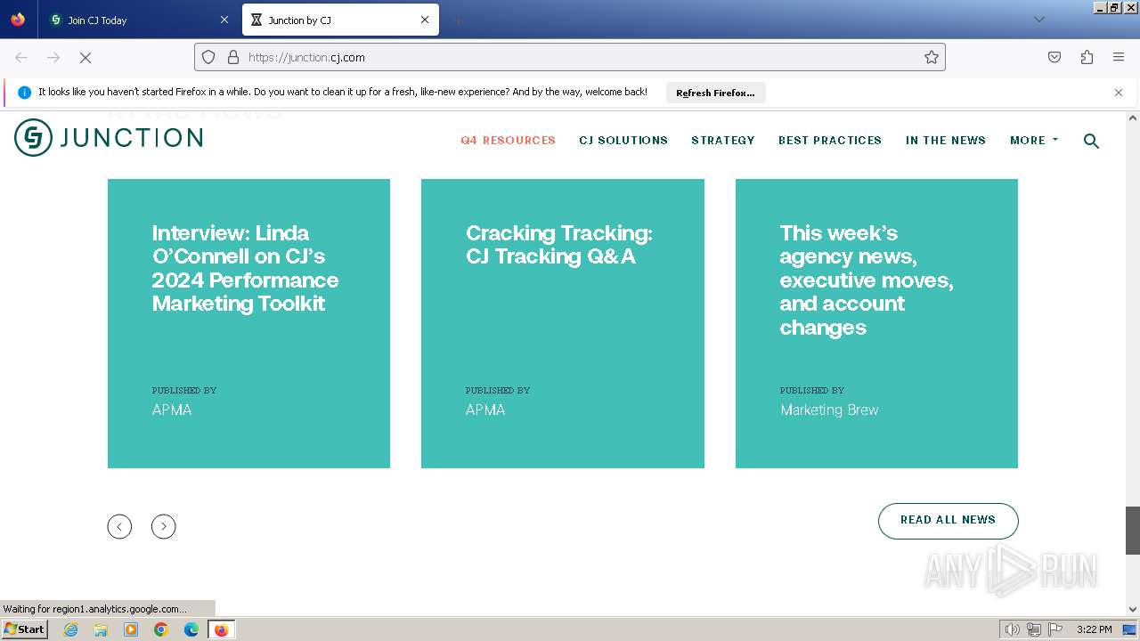Click scrollbar up arrow
This screenshot has width=1140, height=641.
(x=1133, y=118)
